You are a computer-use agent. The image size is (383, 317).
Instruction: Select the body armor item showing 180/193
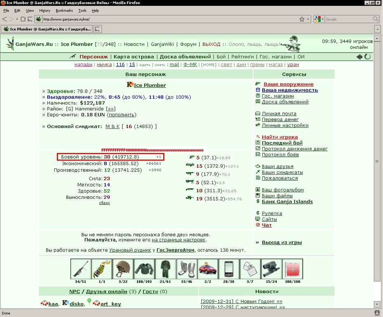[144, 269]
